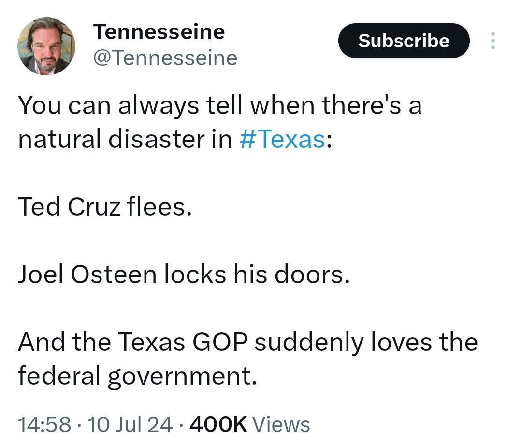Click the "Joel Osteen locks his doors." line
This screenshot has height=433, width=522.
coord(183,274)
